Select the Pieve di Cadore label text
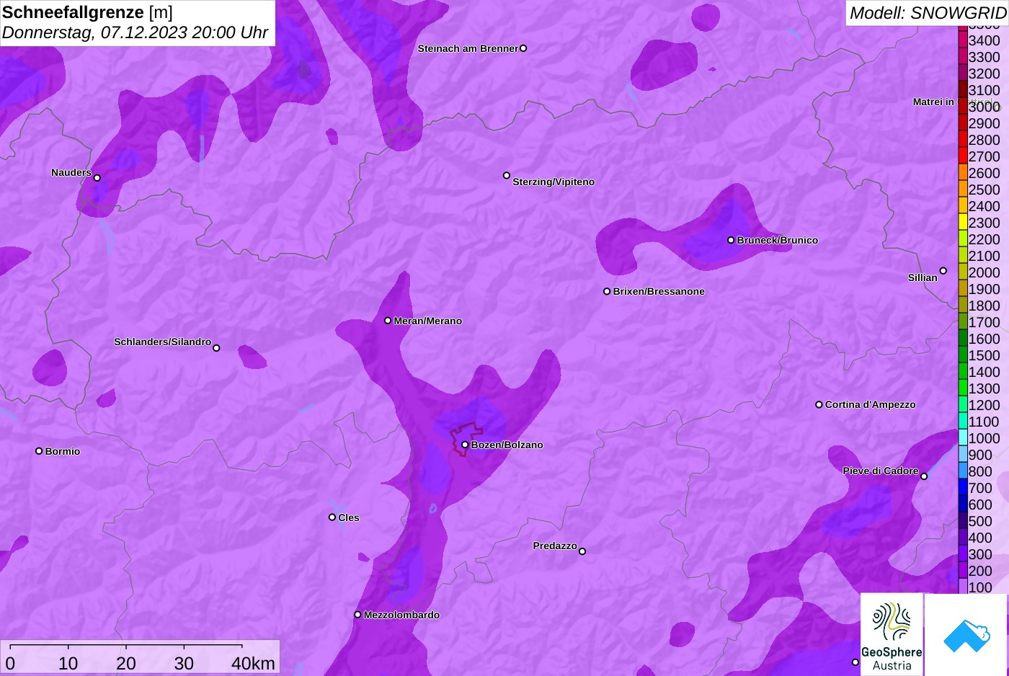The height and width of the screenshot is (676, 1009). pos(881,471)
